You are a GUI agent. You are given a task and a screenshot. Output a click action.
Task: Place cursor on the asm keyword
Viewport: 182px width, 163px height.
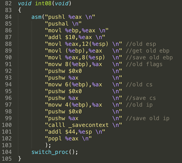[36, 17]
